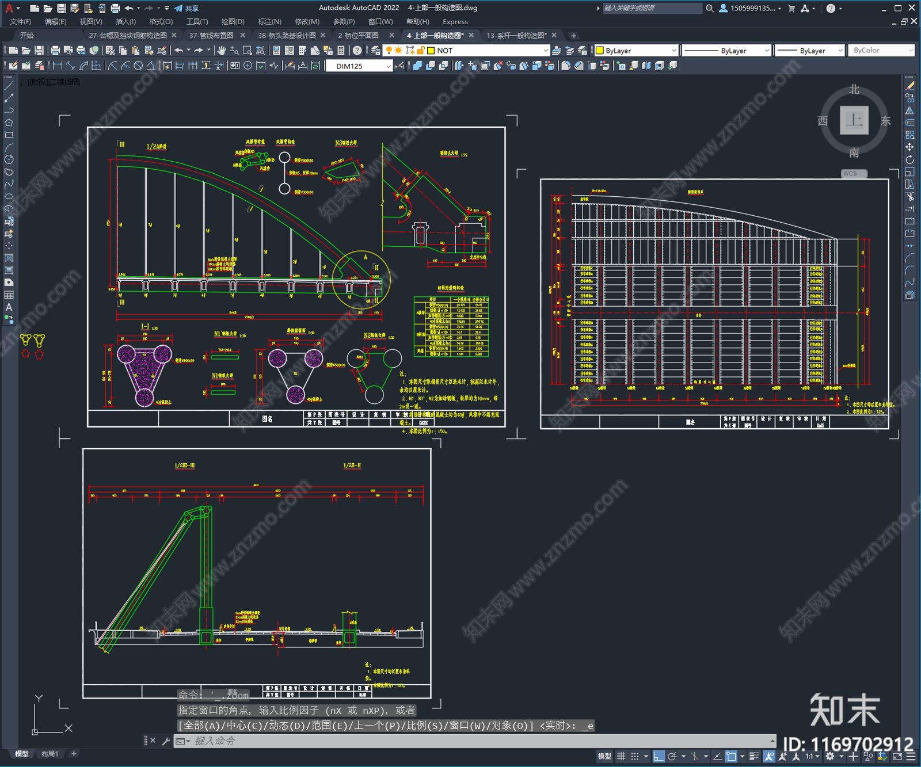Click the 布局1 layout tab button
The width and height of the screenshot is (921, 767).
click(x=50, y=754)
